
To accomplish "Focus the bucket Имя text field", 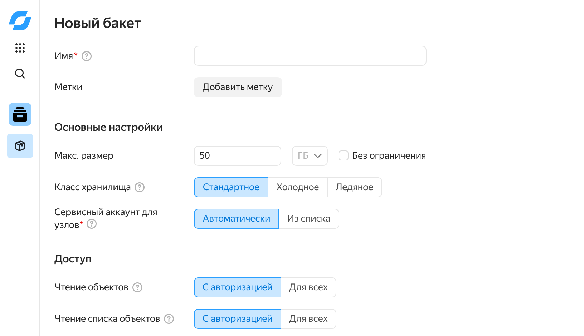I will coord(310,56).
